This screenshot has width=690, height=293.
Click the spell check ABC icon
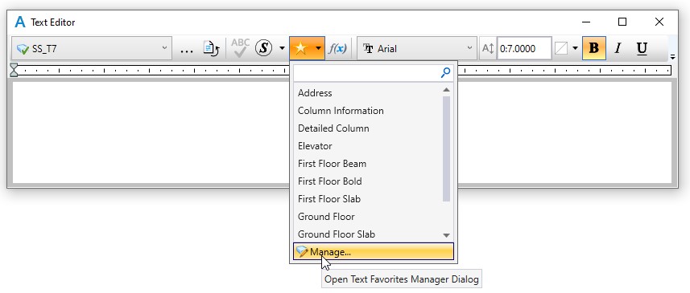(240, 48)
